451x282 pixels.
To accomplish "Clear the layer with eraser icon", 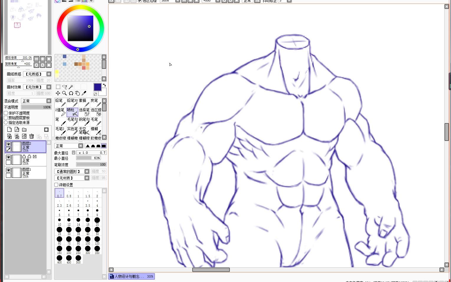I will coord(24,136).
